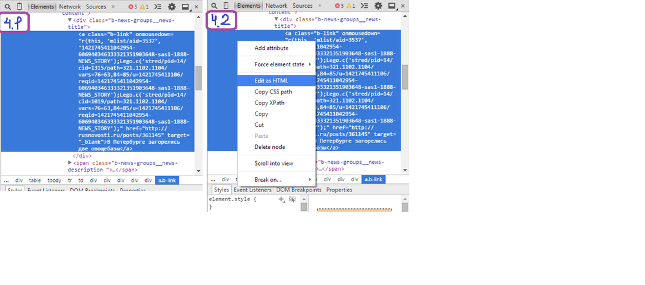Screen dimensions: 645x285
Task: Toggle device mode in the left DevTools panel
Action: (19, 6)
